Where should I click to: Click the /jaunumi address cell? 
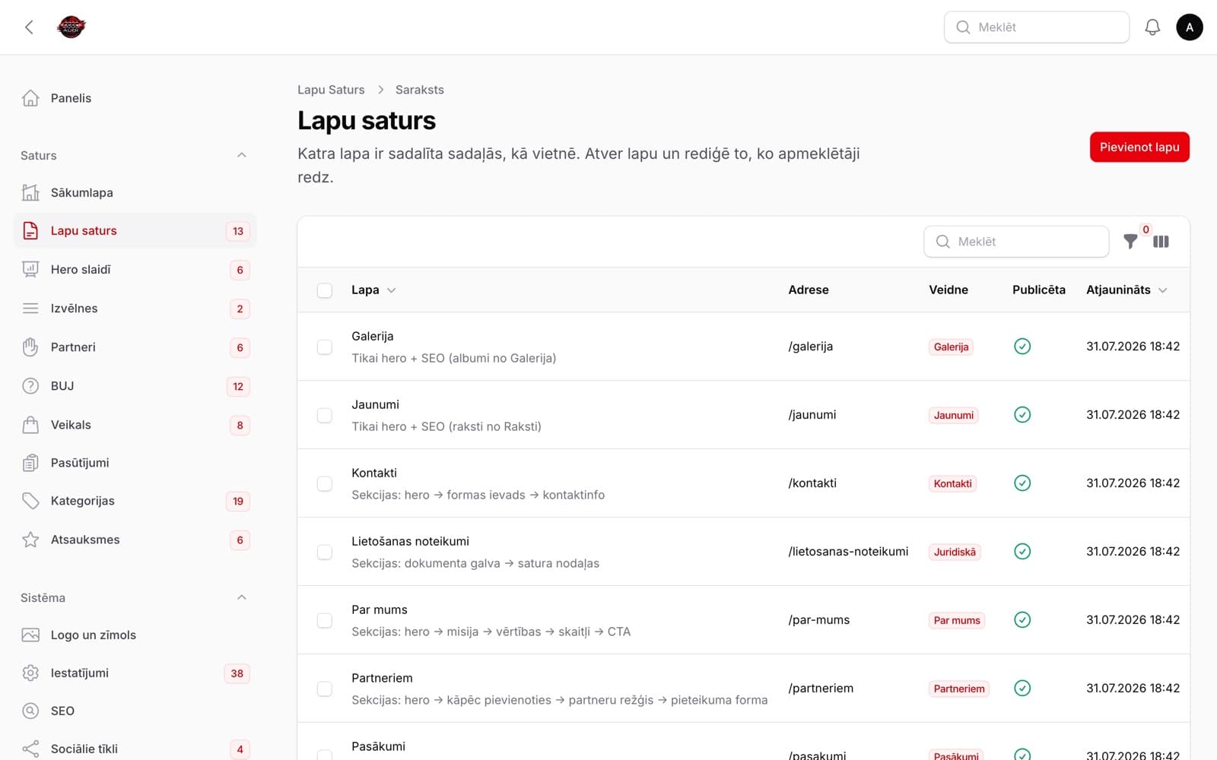812,415
